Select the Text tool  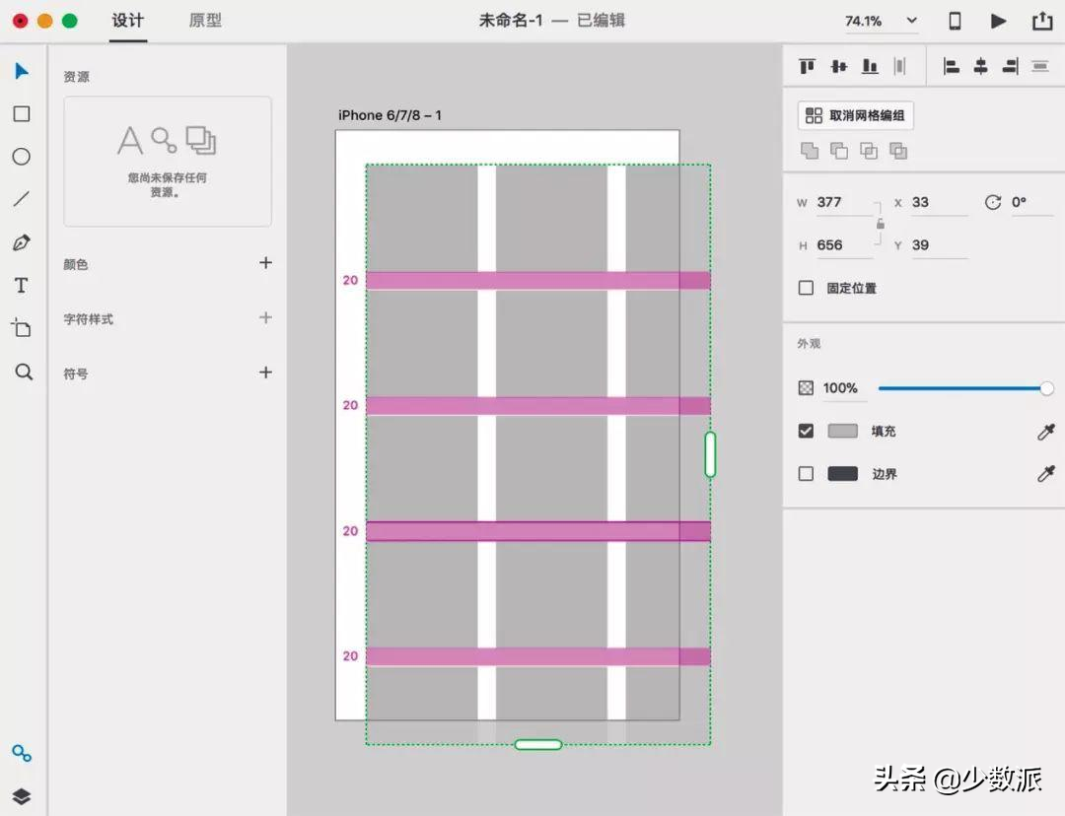[22, 285]
